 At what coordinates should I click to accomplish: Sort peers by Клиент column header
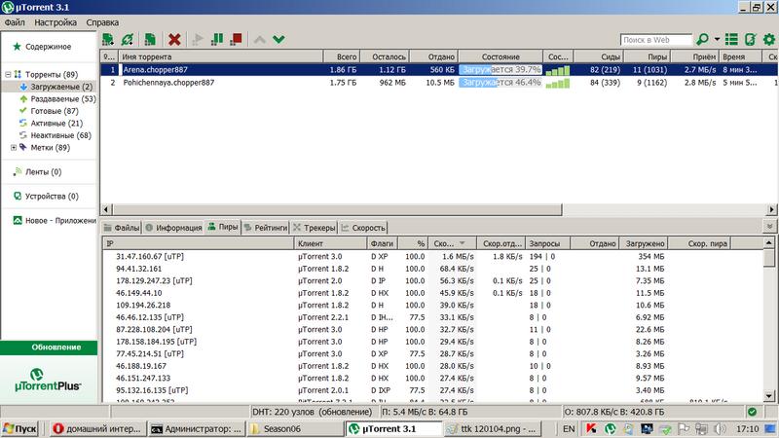(x=330, y=243)
